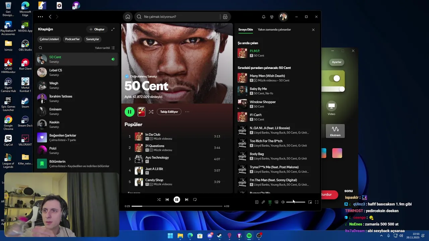
Task: Go back with the left arrow
Action: point(50,17)
